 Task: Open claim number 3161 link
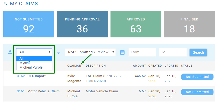point(21,91)
